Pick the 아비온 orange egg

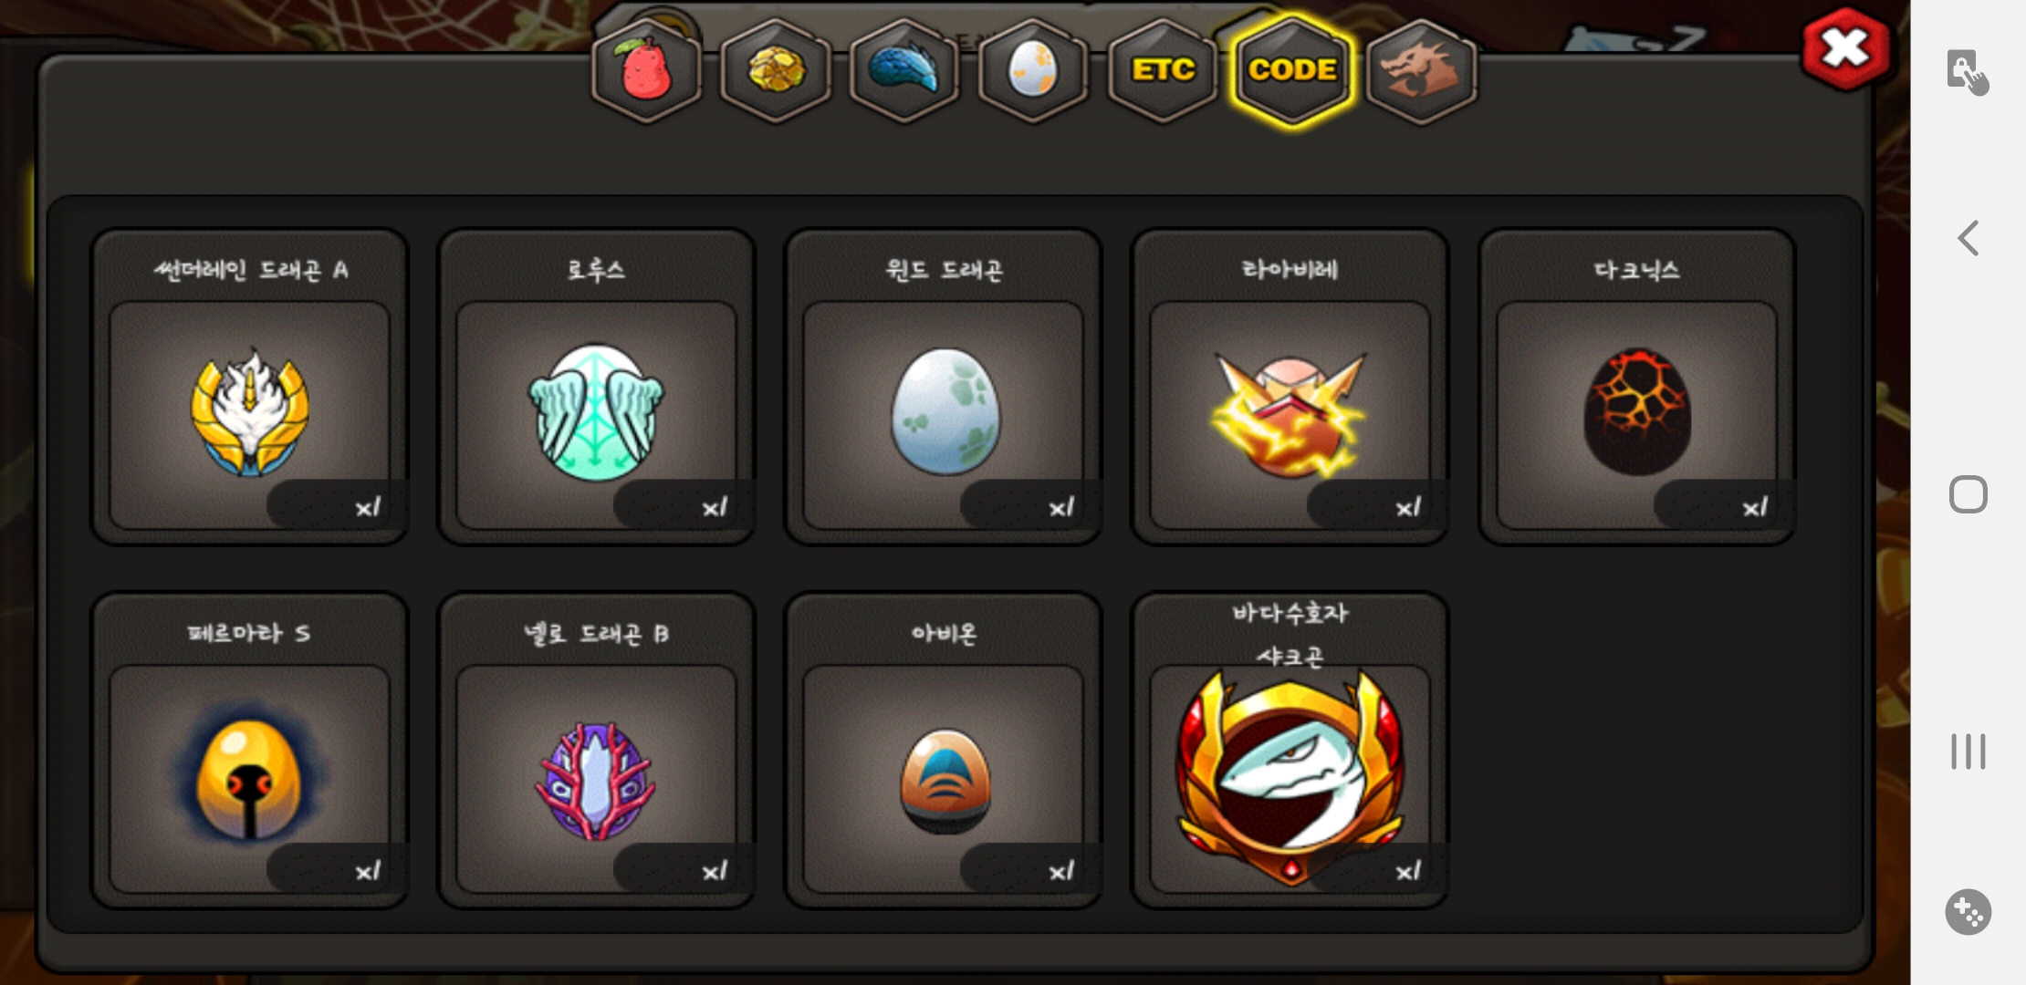[944, 751]
